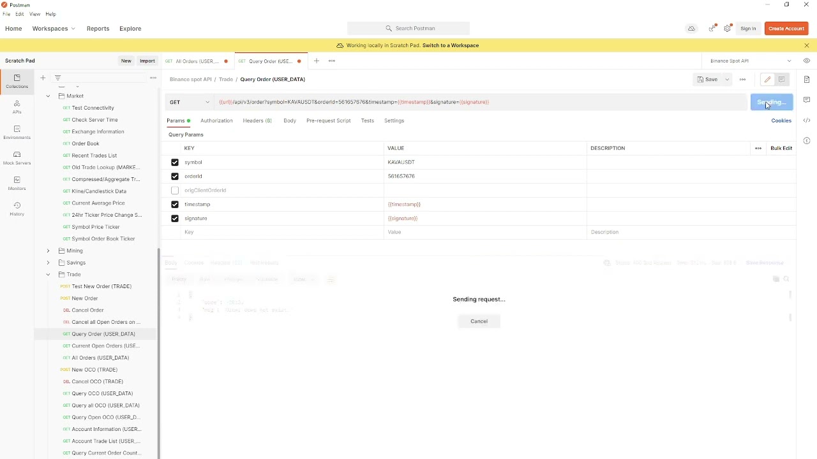The image size is (817, 459).
Task: Click the edit pencil mode icon
Action: (x=767, y=80)
